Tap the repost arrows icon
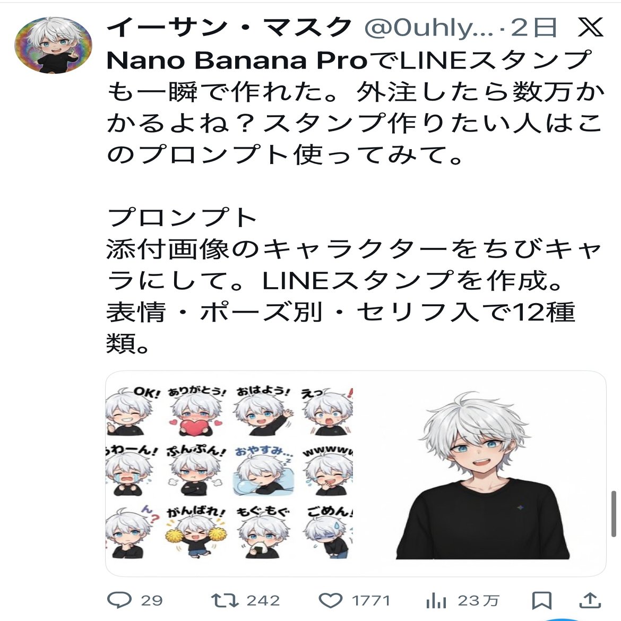This screenshot has height=621, width=621. pyautogui.click(x=225, y=600)
